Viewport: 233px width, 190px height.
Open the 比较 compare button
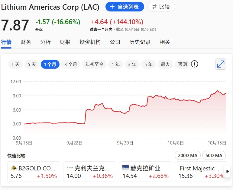161,7
